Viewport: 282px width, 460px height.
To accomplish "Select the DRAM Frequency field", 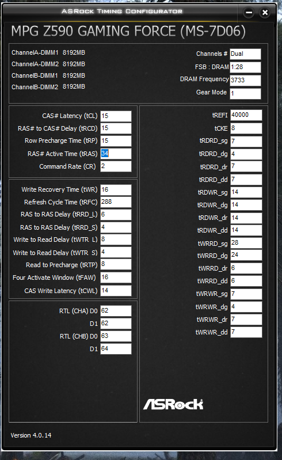I will (x=245, y=81).
